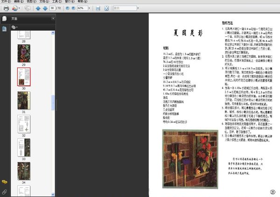
Task: Go to the next page with the down arrow
Action: pyautogui.click(x=45, y=8)
